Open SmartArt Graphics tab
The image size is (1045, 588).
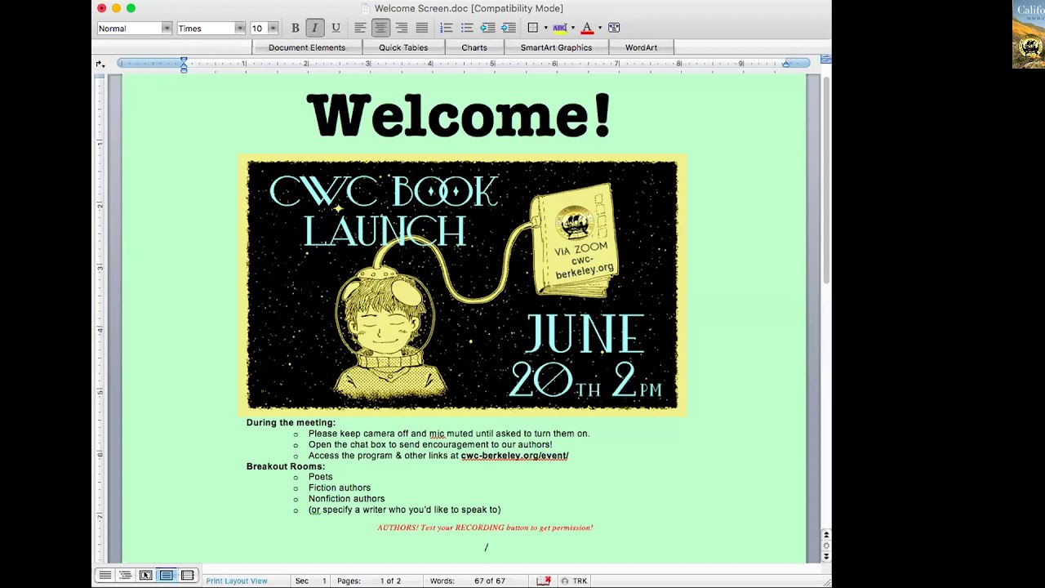coord(556,47)
